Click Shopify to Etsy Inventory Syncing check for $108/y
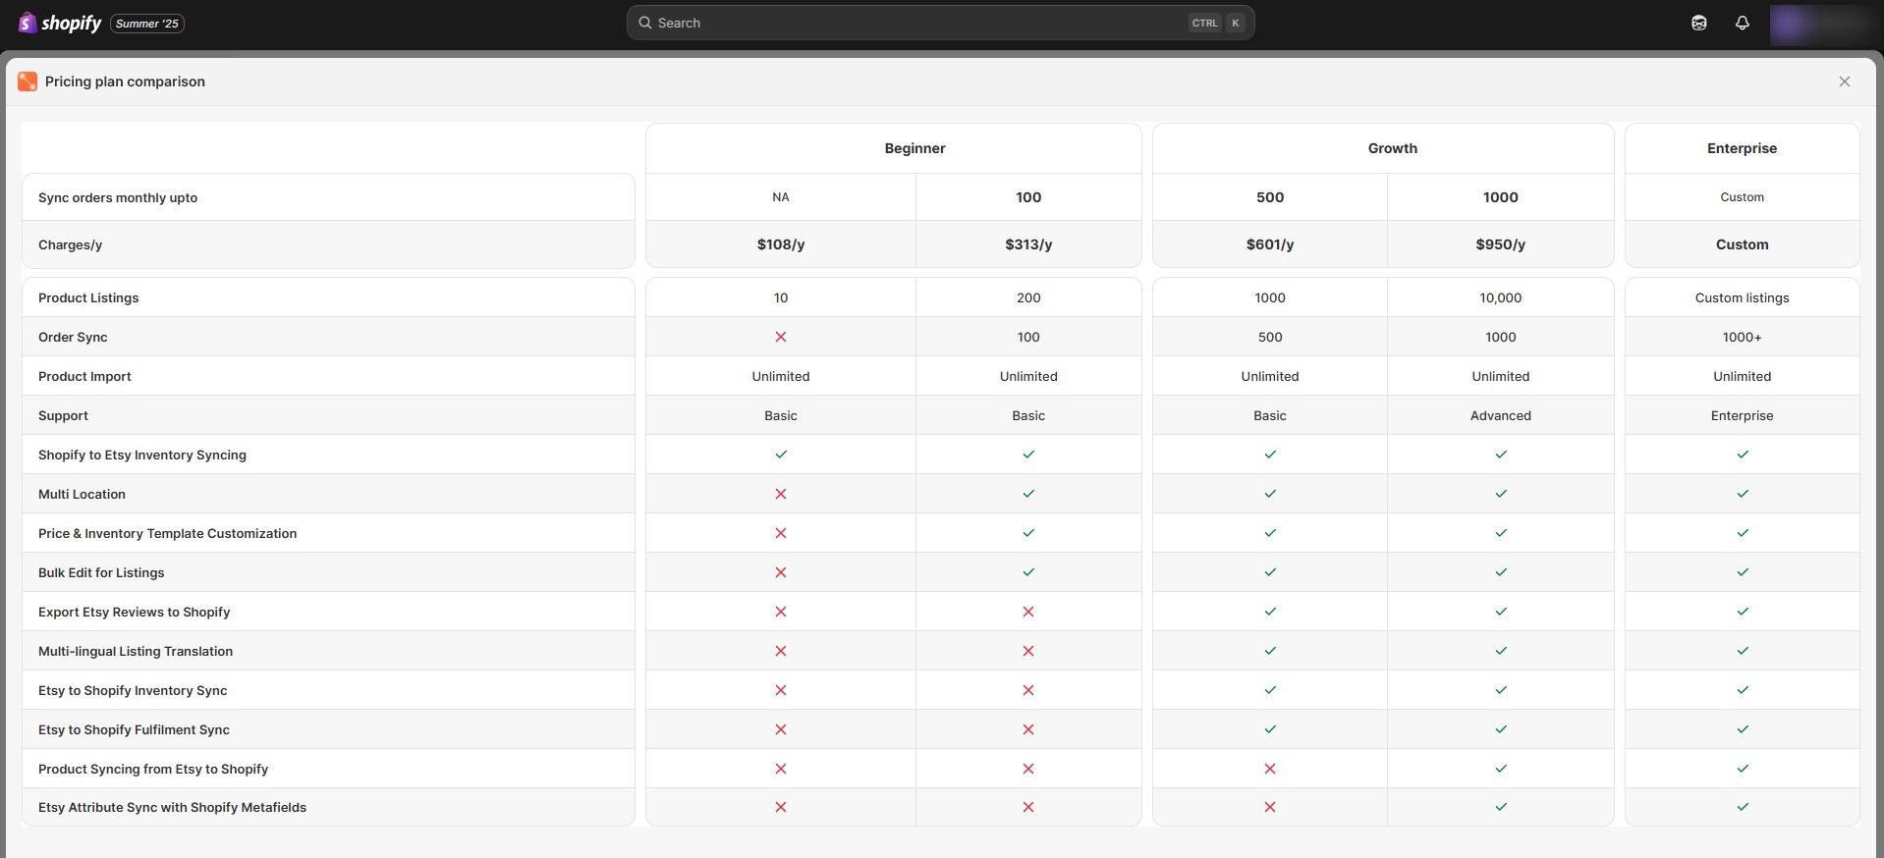Screen dimensions: 1884x858 [x=781, y=455]
